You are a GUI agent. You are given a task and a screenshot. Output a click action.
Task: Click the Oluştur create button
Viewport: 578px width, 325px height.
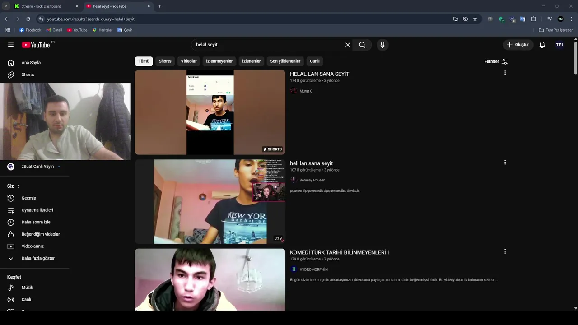pos(518,45)
